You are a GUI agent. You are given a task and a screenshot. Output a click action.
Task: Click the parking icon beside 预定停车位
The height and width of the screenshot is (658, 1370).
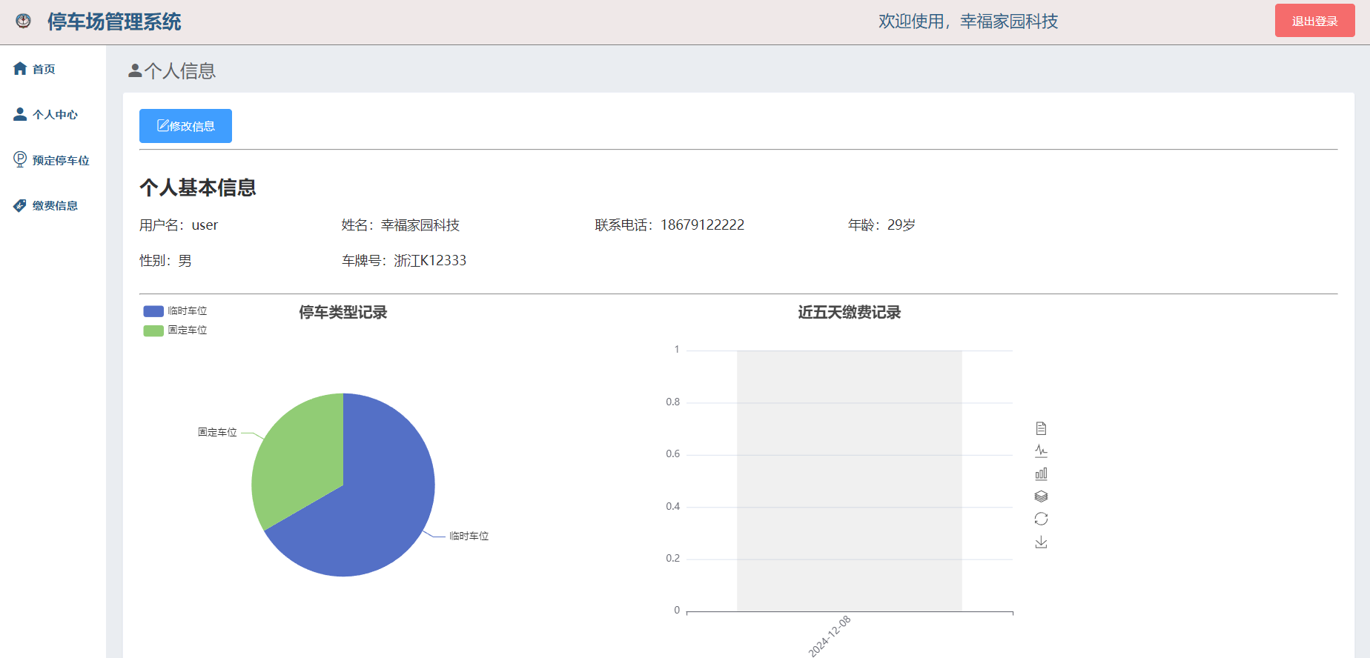click(20, 159)
